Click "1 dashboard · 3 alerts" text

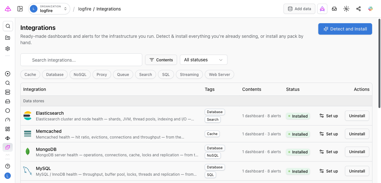pos(262,134)
